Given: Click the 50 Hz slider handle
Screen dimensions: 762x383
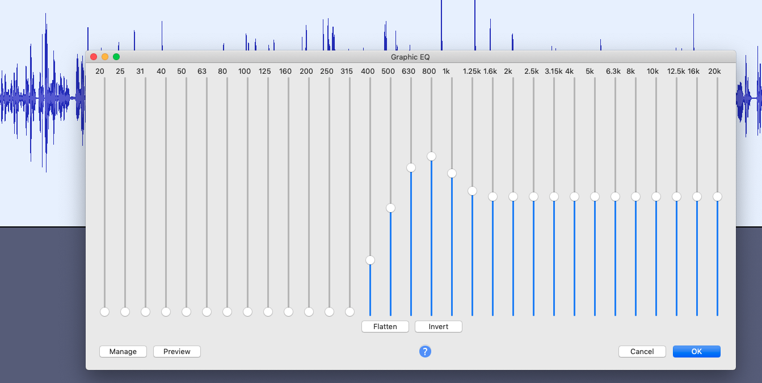Looking at the screenshot, I should pos(186,312).
